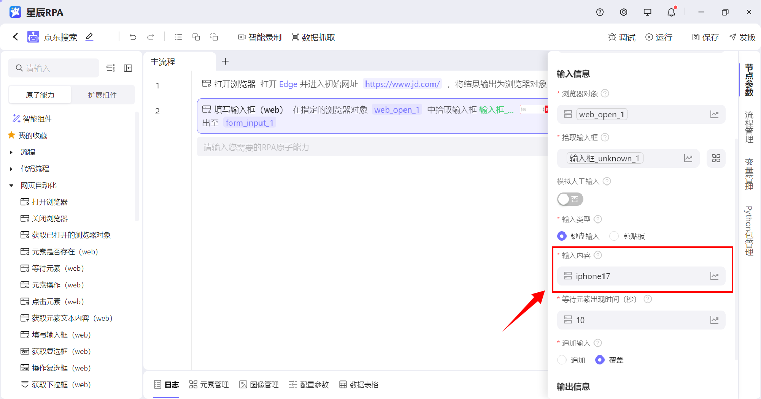Publish the flow using 发版
Viewport: 761px width, 399px height.
click(741, 37)
